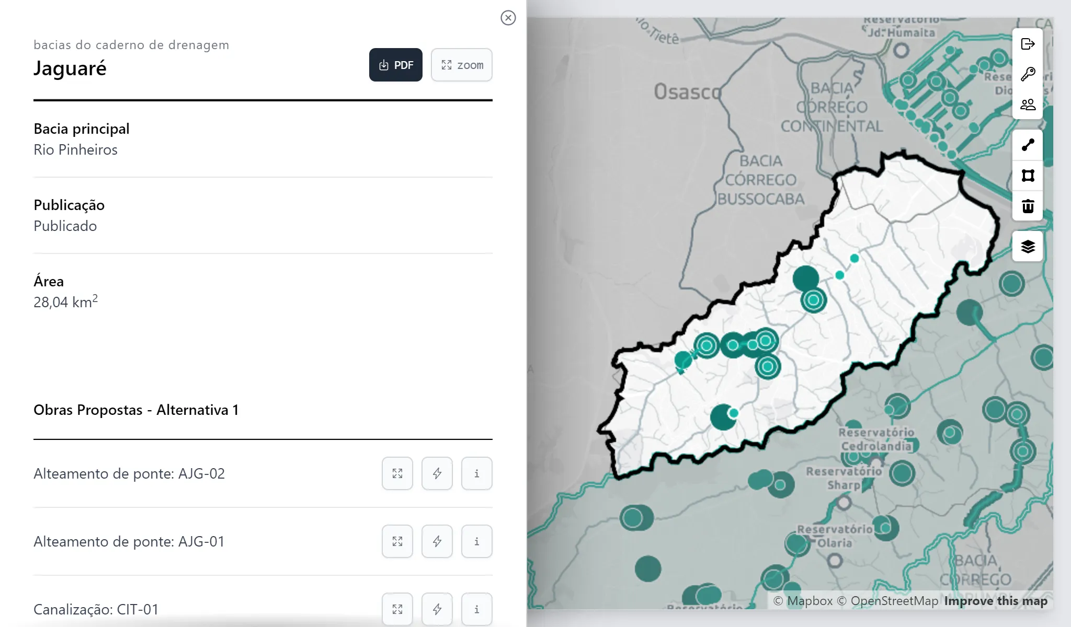Close the Jaguaré details panel
This screenshot has width=1071, height=627.
pyautogui.click(x=508, y=18)
